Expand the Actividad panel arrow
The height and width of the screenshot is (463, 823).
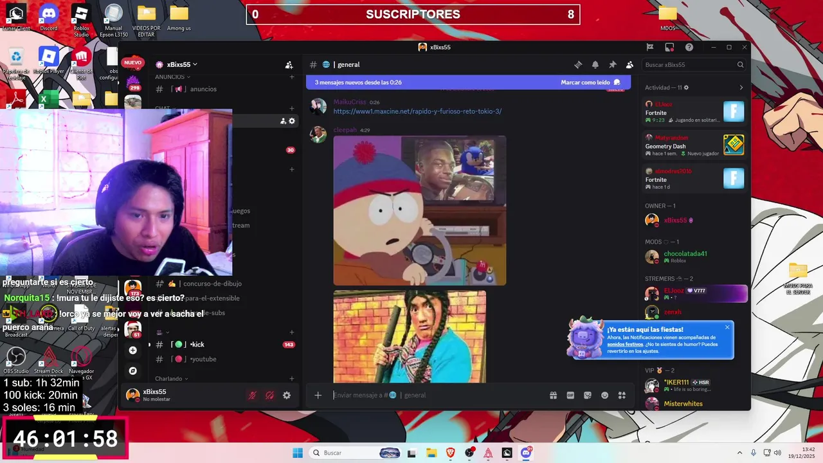pyautogui.click(x=741, y=87)
